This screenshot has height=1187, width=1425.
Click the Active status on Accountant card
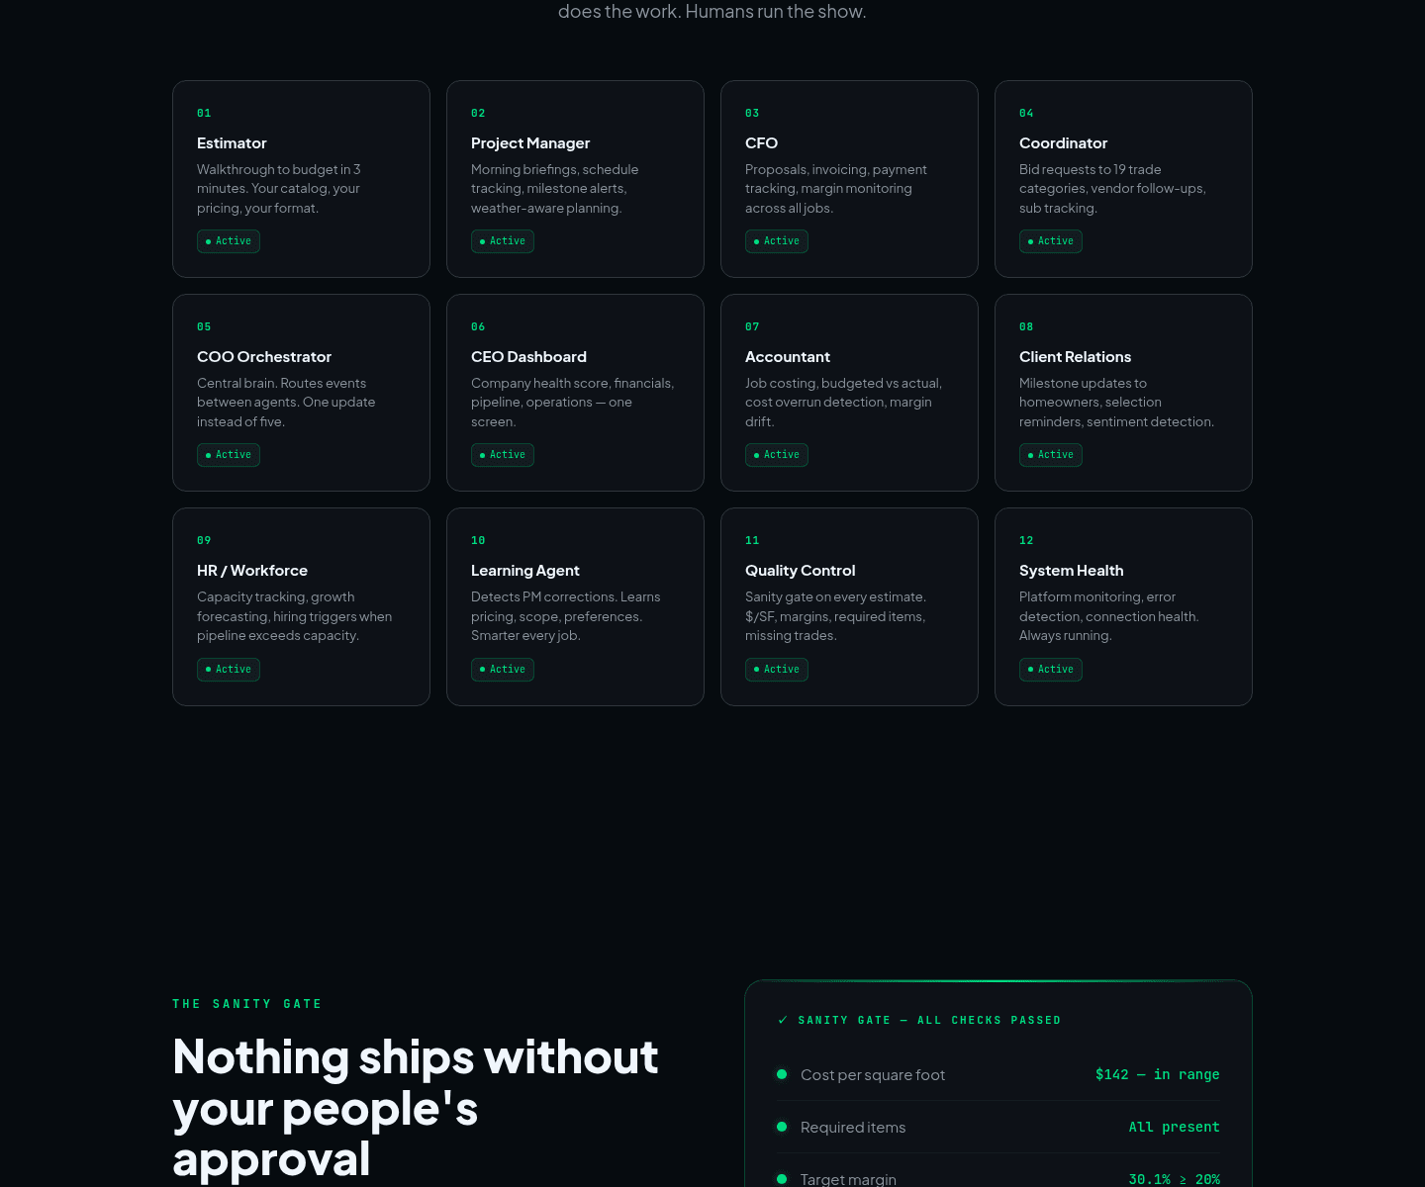coord(777,455)
